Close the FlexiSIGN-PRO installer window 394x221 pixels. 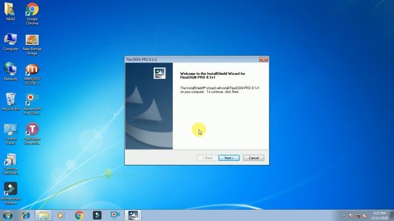point(263,60)
